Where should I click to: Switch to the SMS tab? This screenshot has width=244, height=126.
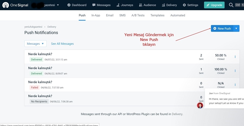[123, 15]
